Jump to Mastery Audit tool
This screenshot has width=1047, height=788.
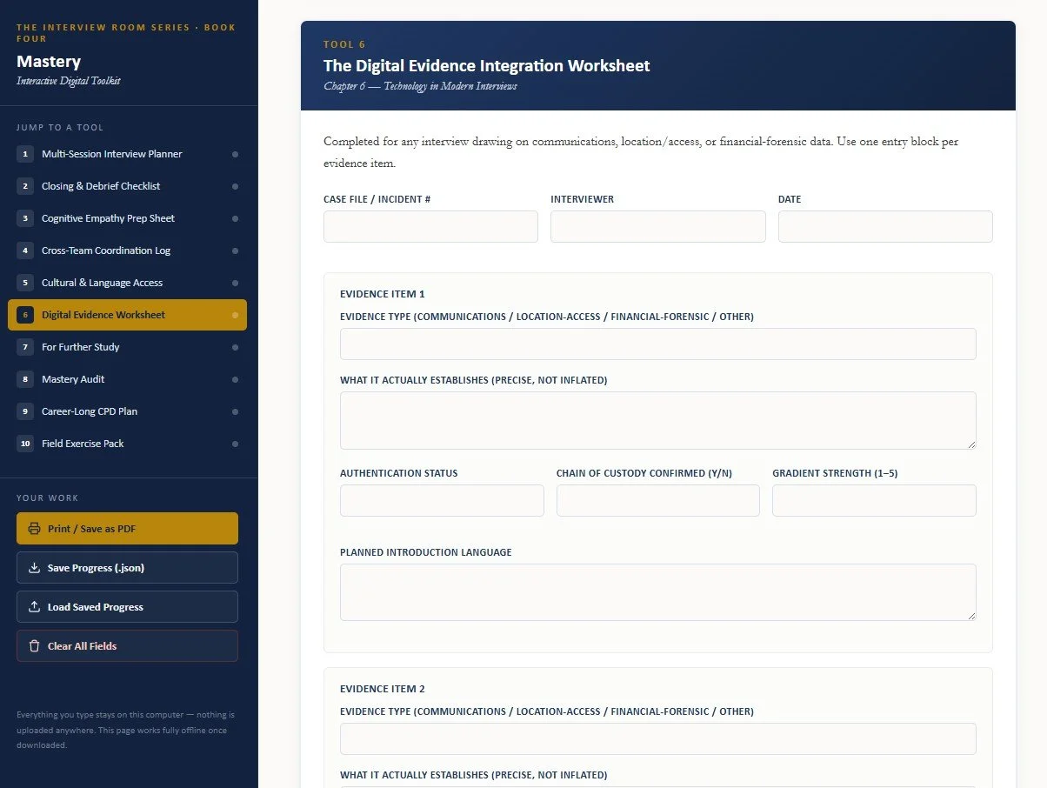tap(127, 379)
